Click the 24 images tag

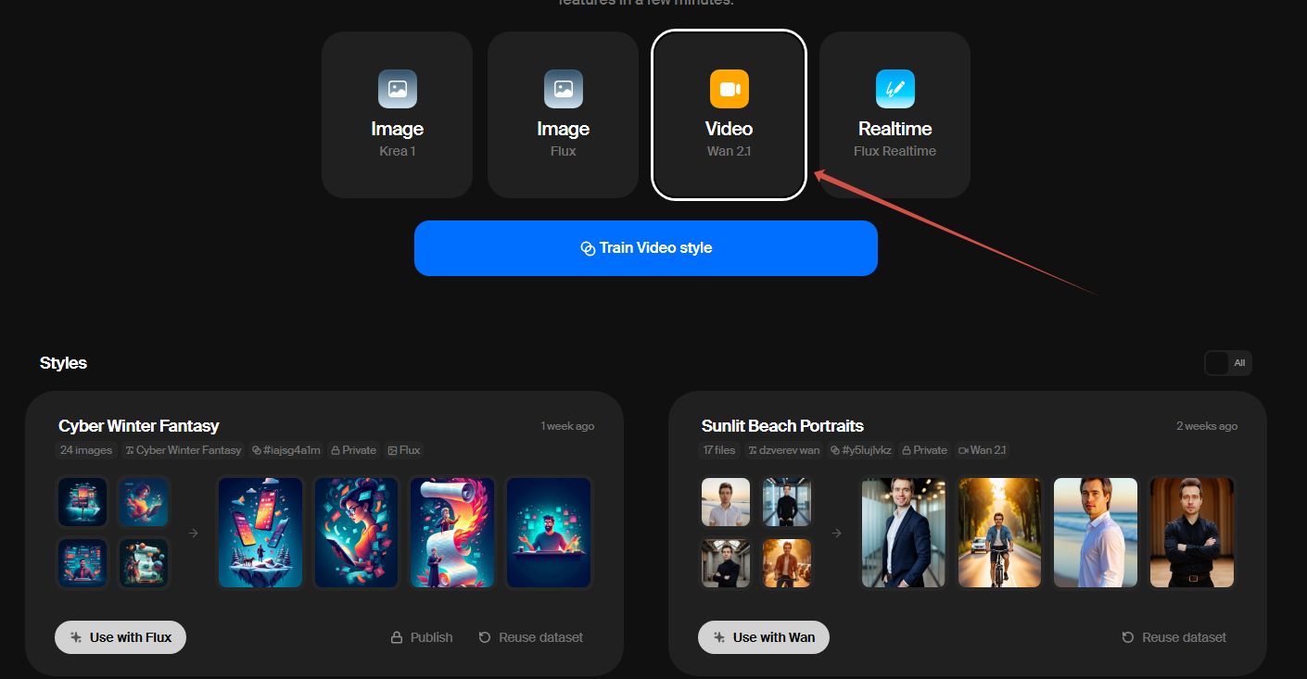click(86, 450)
